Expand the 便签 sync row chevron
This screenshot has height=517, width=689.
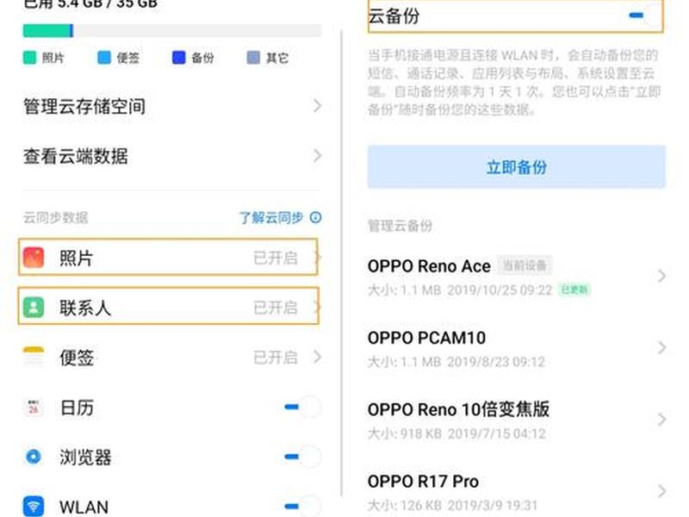(x=317, y=357)
